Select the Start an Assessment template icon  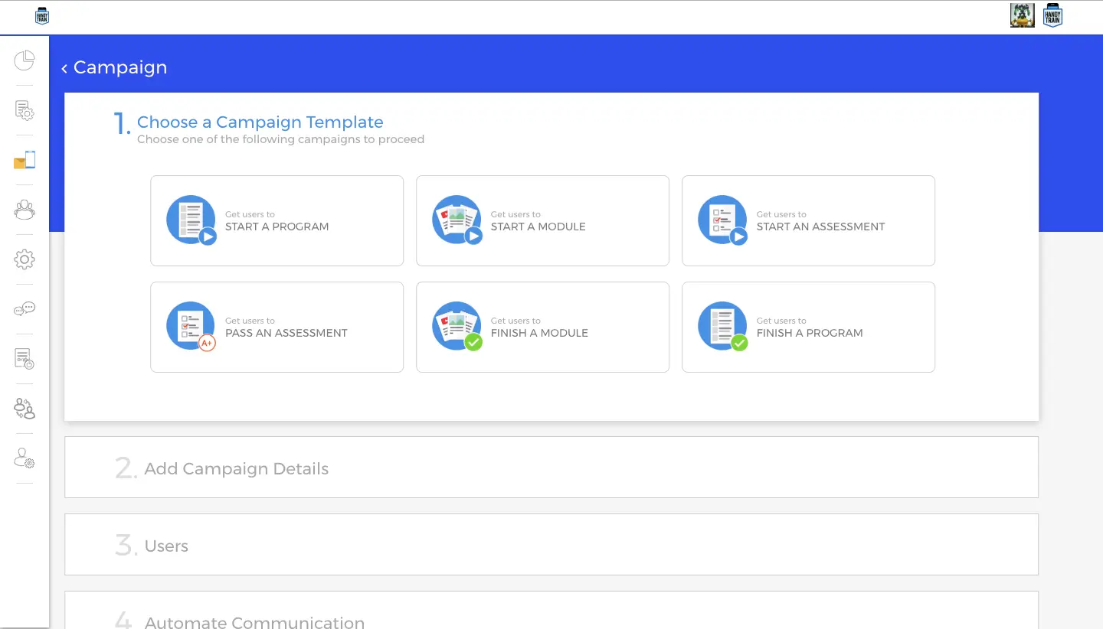tap(723, 220)
